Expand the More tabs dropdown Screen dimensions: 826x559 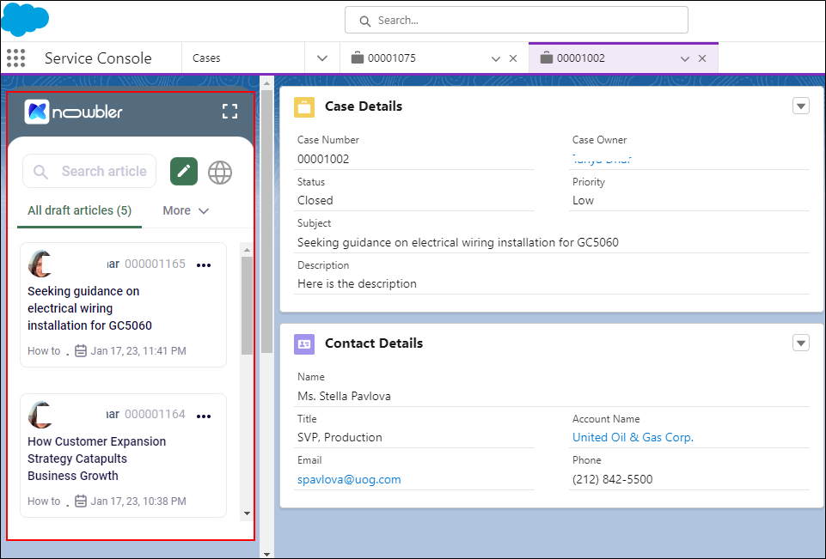click(186, 210)
